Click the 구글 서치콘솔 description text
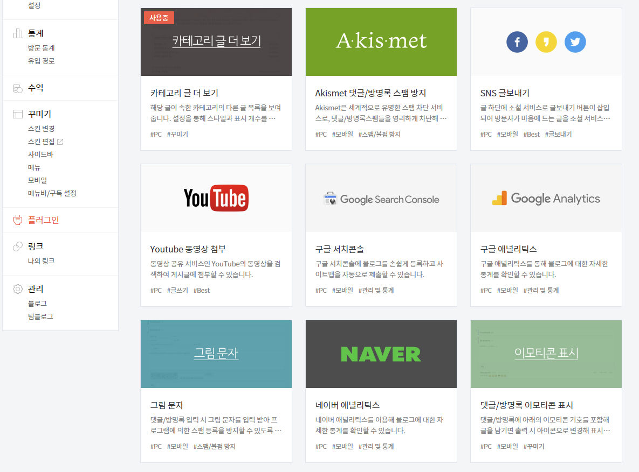 380,269
